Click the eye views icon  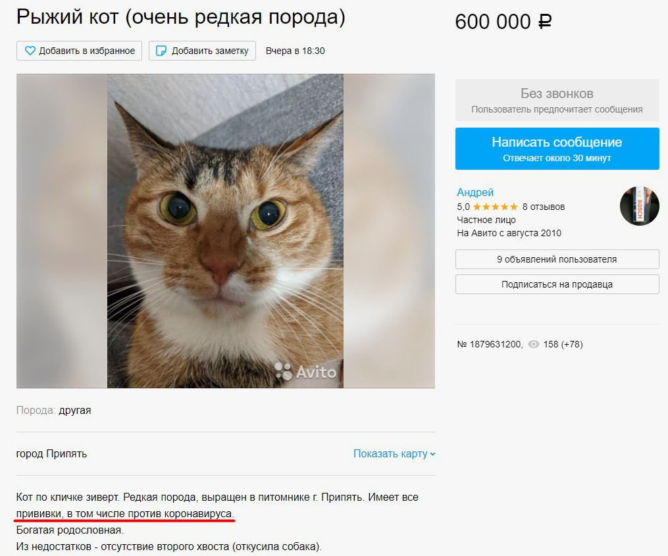click(534, 344)
